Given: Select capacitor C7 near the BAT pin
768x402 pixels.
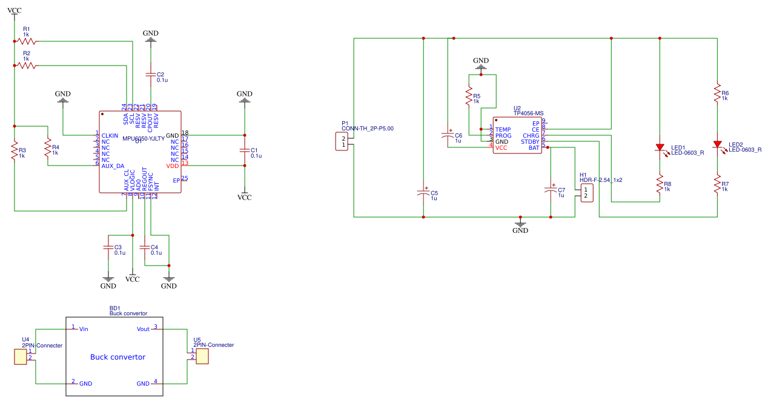Looking at the screenshot, I should pyautogui.click(x=550, y=190).
